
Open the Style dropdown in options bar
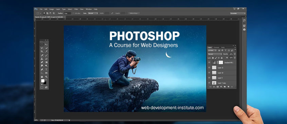pyautogui.click(x=93, y=13)
